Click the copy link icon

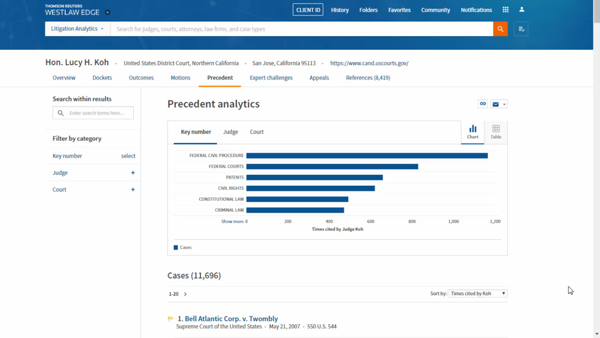(x=483, y=104)
